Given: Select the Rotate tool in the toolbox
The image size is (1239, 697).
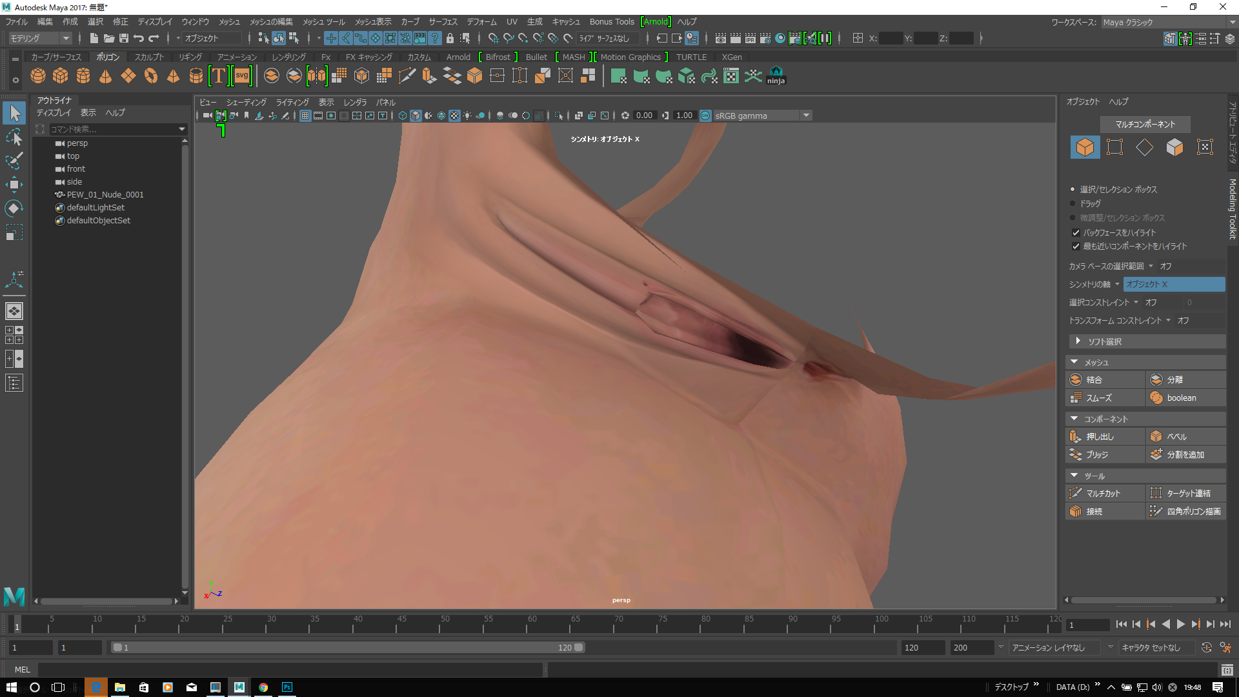Looking at the screenshot, I should tap(14, 208).
